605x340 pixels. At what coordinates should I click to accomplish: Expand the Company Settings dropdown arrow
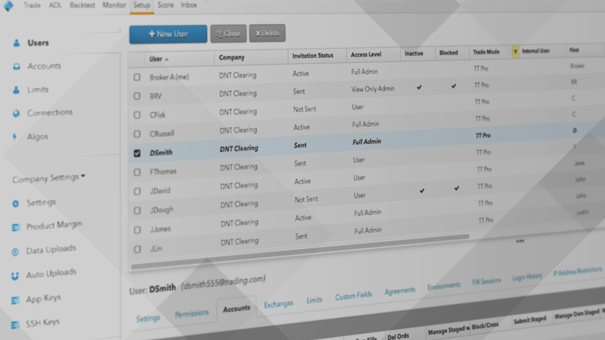click(83, 176)
